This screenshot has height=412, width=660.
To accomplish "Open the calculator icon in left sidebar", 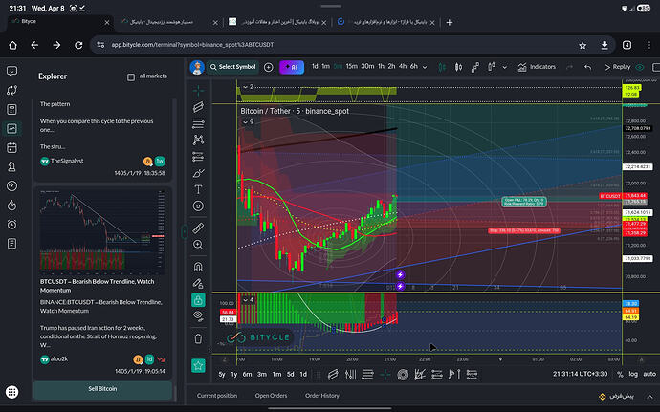I will pyautogui.click(x=11, y=109).
